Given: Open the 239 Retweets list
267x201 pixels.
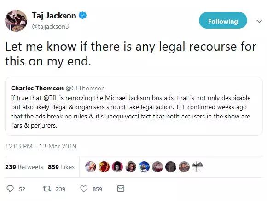Looking at the screenshot, I should [x=24, y=167].
